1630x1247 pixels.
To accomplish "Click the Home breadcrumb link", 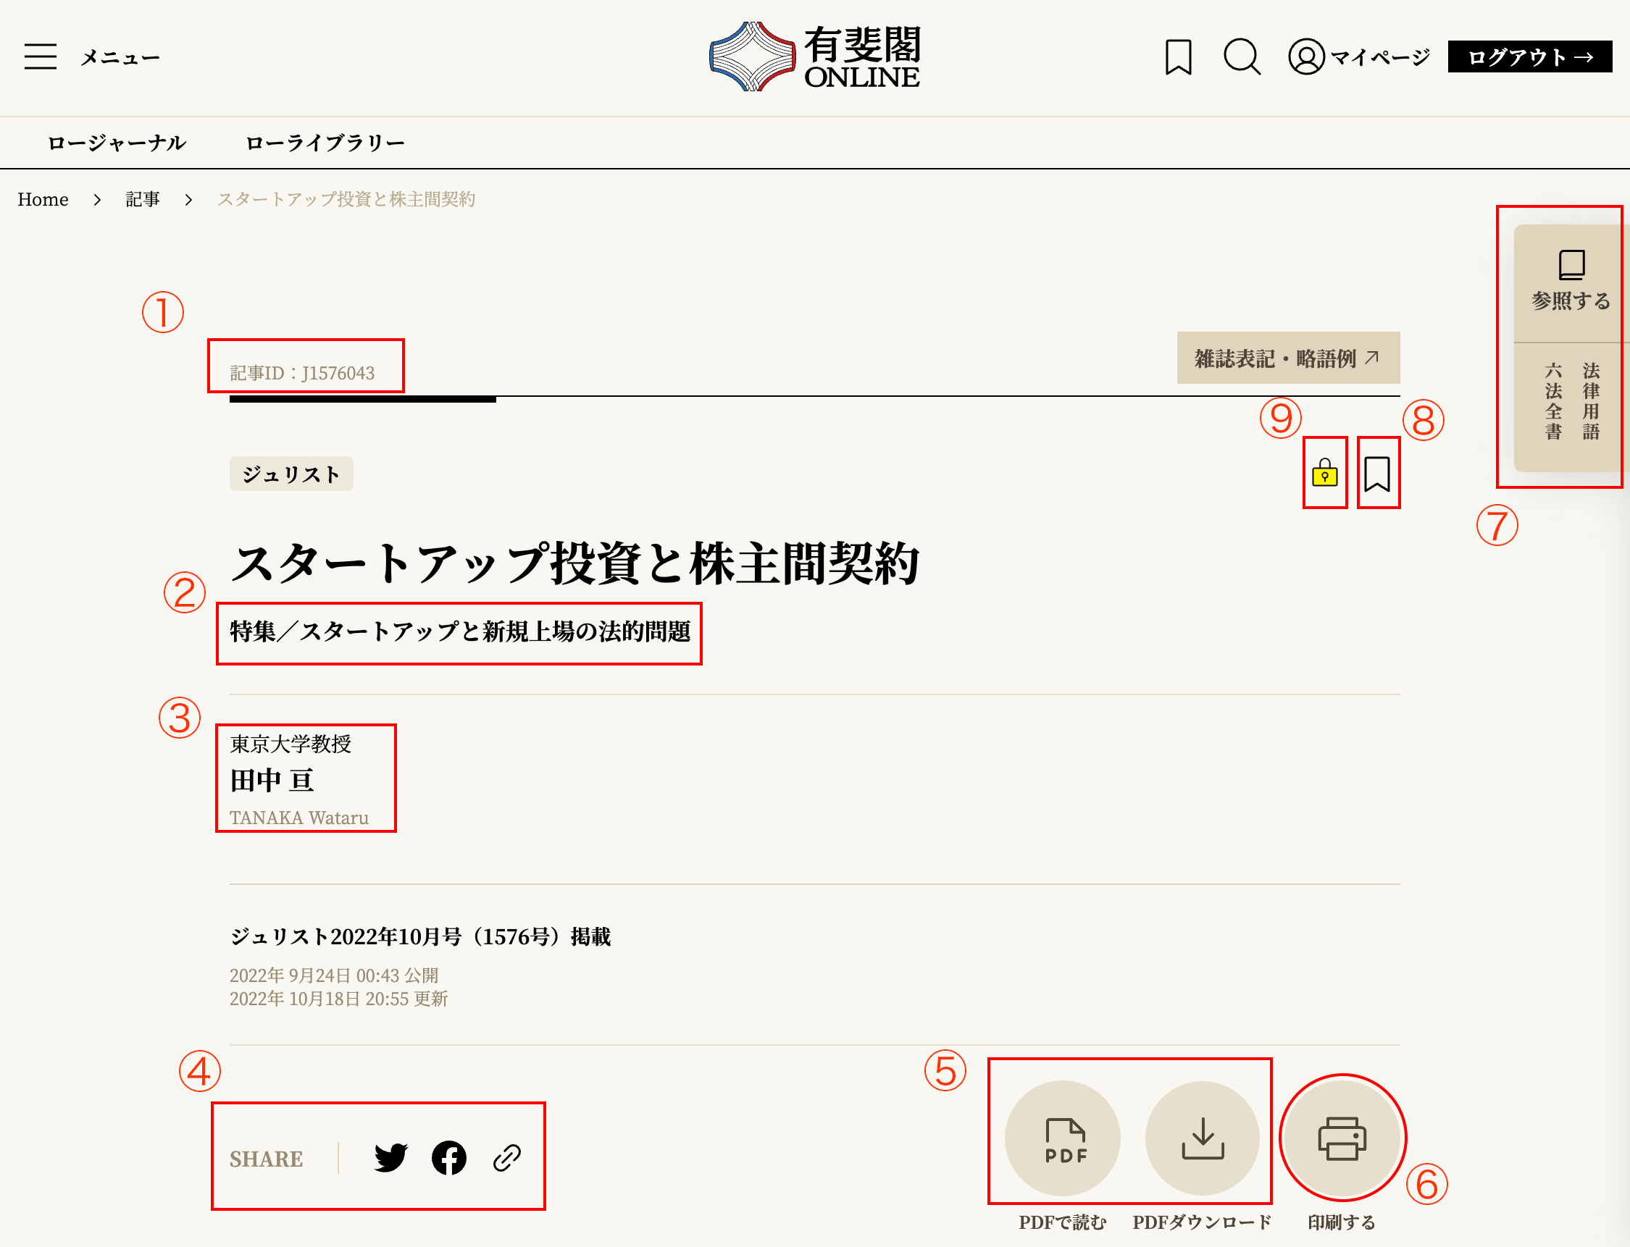I will point(43,200).
